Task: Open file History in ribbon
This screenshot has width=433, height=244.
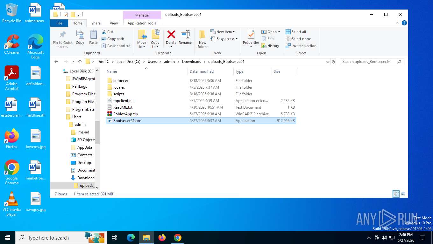Action: (270, 46)
